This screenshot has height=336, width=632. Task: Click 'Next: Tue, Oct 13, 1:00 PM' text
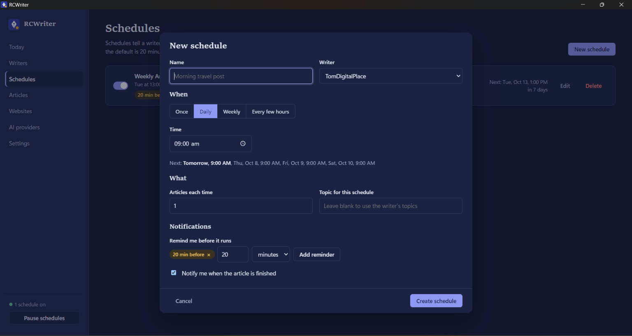pos(518,82)
